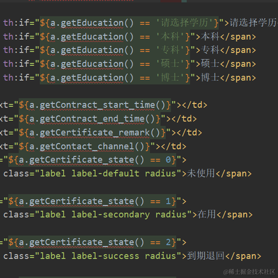Screen dimensions: 278x278
Task: Click getCertificate_remark() in the code
Action: click(x=100, y=132)
